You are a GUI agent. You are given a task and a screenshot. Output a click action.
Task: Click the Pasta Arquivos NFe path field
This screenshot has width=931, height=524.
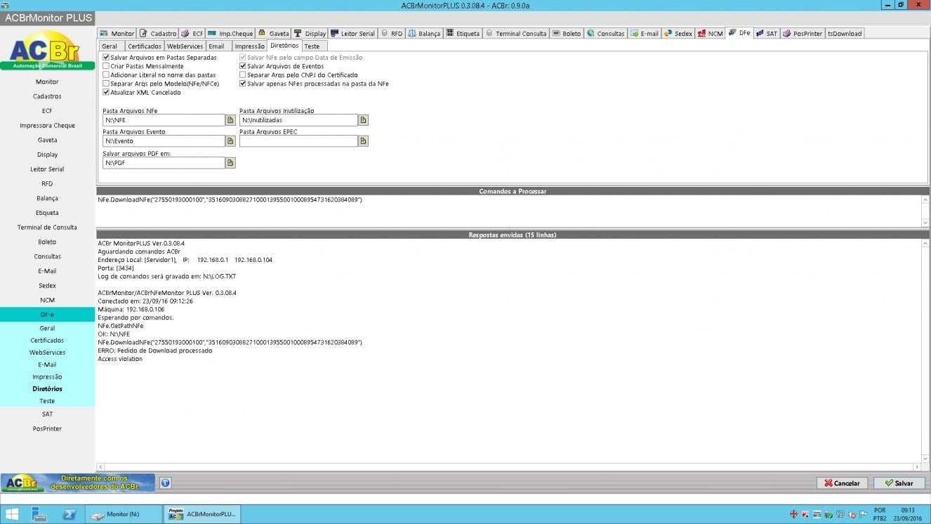point(164,120)
